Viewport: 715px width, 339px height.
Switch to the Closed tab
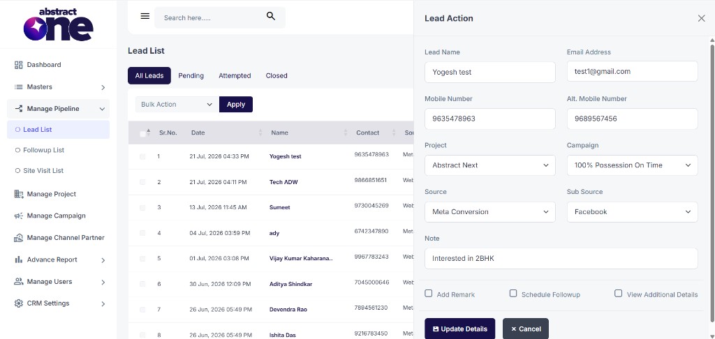pos(277,75)
